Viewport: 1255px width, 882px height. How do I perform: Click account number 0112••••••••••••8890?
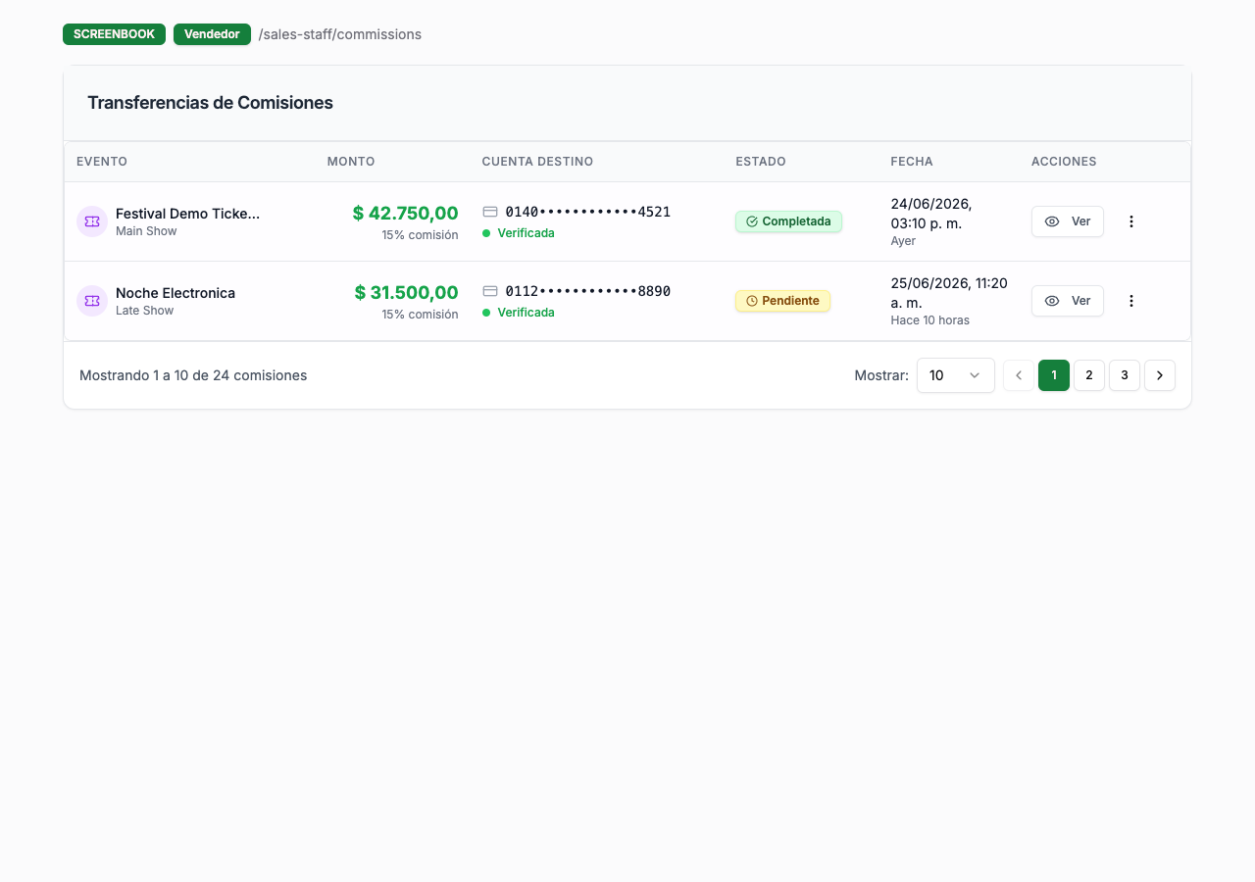click(588, 291)
